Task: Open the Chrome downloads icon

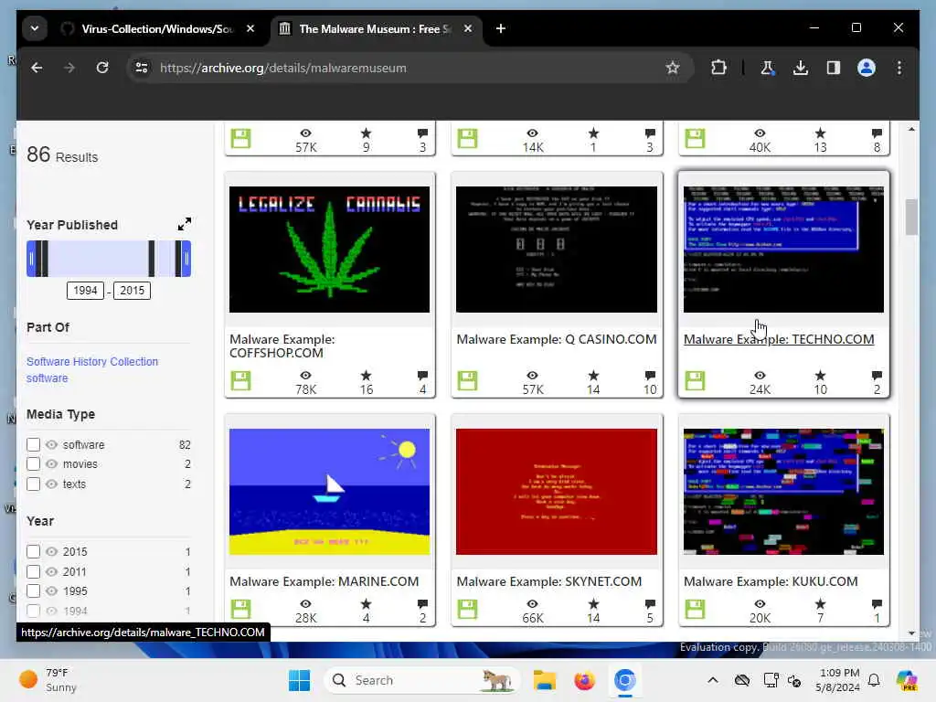Action: point(801,68)
